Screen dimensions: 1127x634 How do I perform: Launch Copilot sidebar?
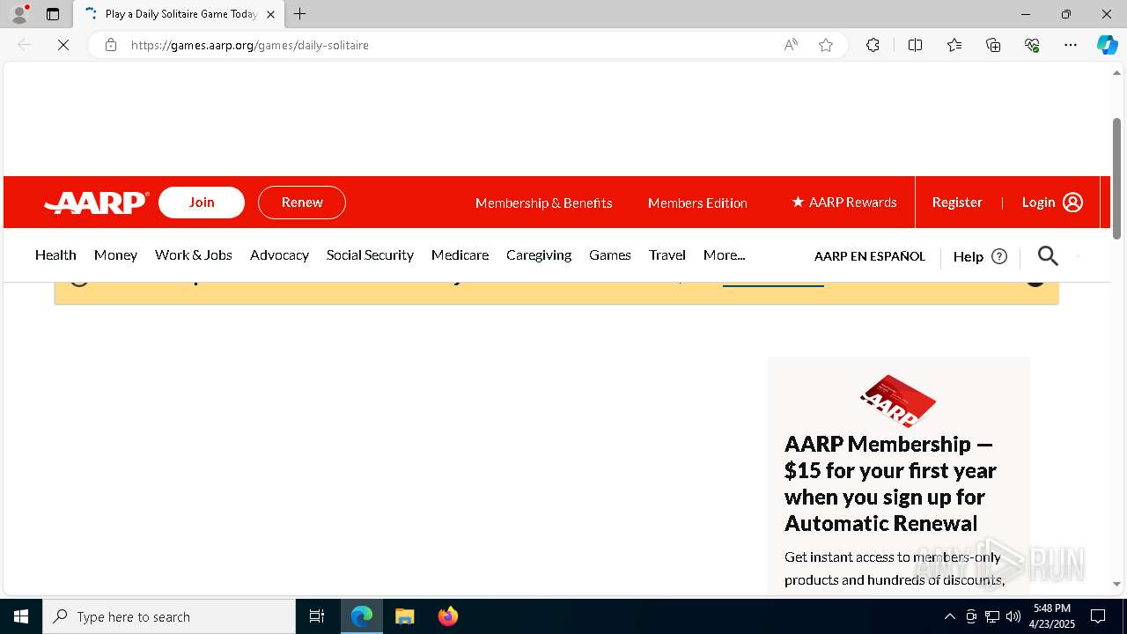1107,45
